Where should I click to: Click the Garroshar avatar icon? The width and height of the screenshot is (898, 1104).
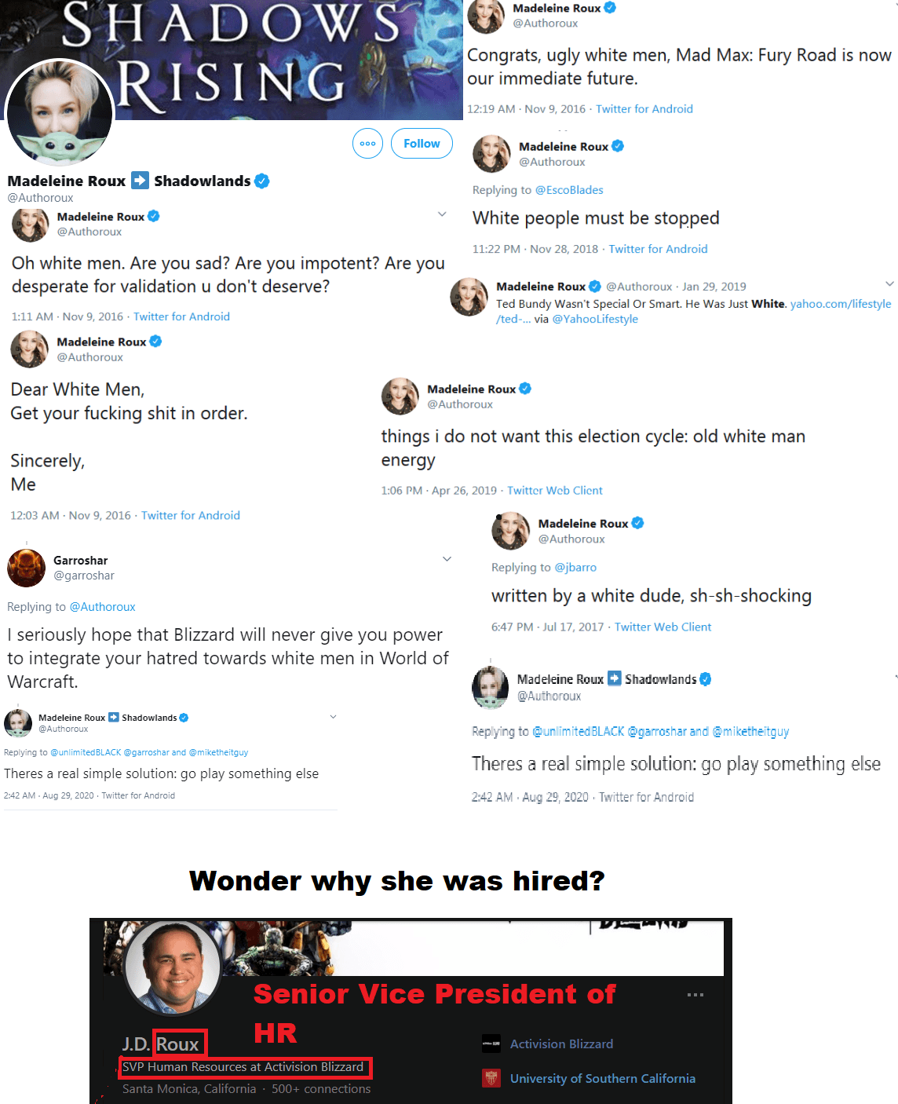point(26,568)
